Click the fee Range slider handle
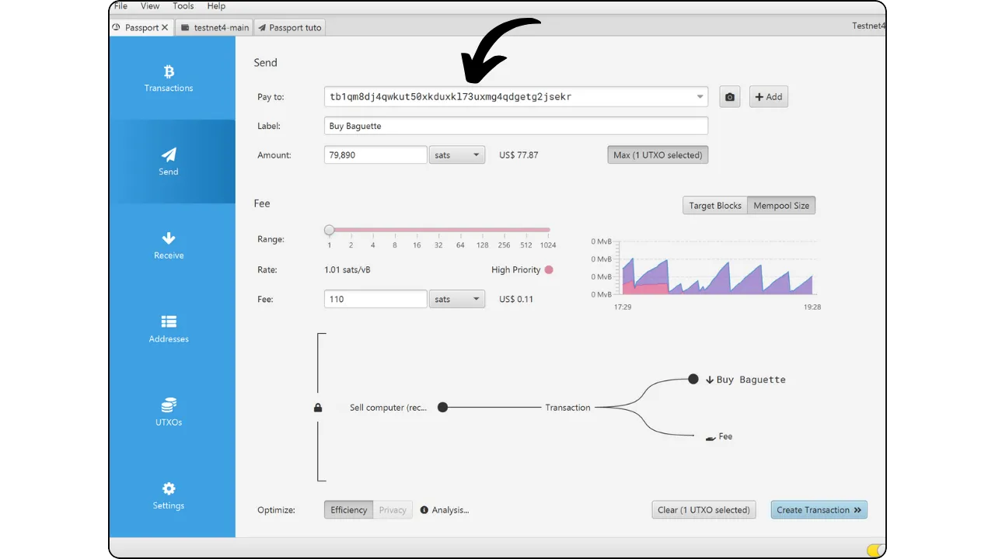 tap(330, 230)
